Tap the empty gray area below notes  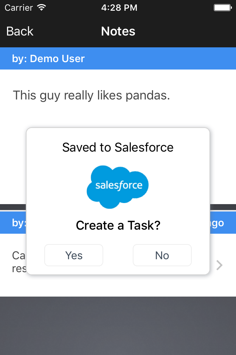coord(118,325)
